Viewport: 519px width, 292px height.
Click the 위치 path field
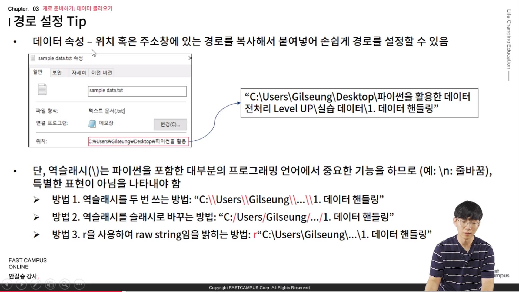(x=138, y=141)
